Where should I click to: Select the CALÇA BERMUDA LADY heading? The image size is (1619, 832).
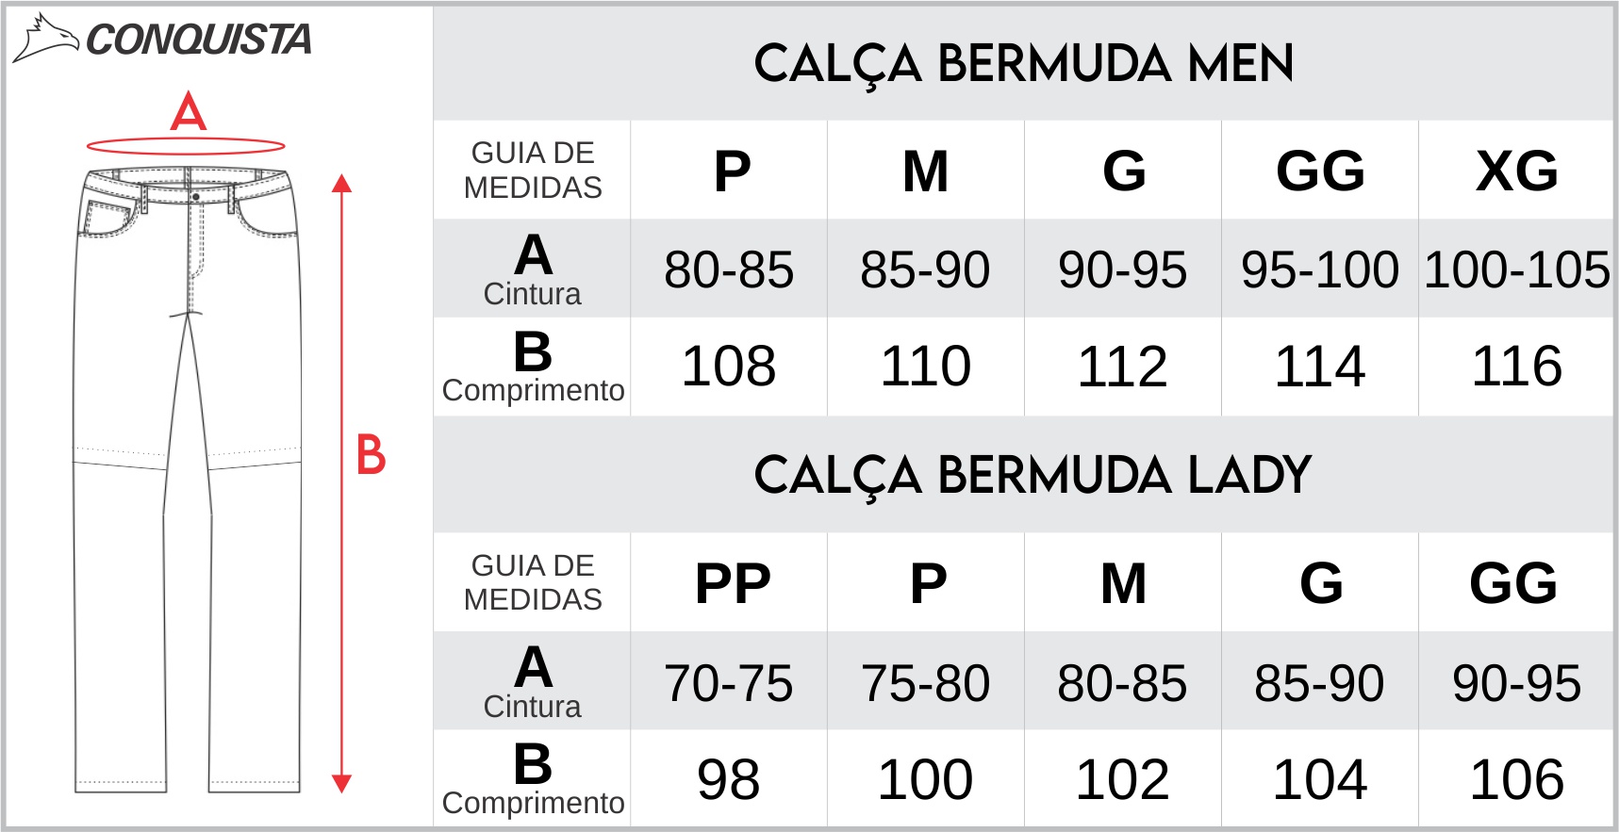pos(1033,475)
